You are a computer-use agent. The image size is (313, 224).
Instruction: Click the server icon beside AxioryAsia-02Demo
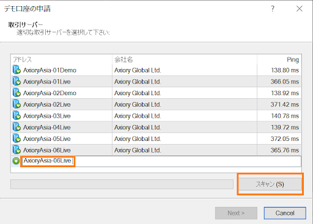coord(17,93)
